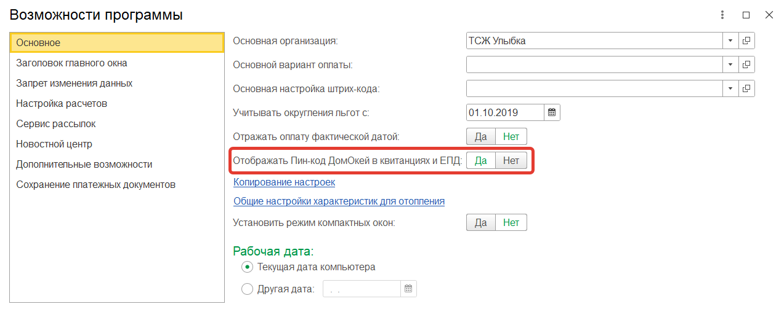Click the Другая дата input field
Image resolution: width=784 pixels, height=312 pixels.
click(x=363, y=289)
